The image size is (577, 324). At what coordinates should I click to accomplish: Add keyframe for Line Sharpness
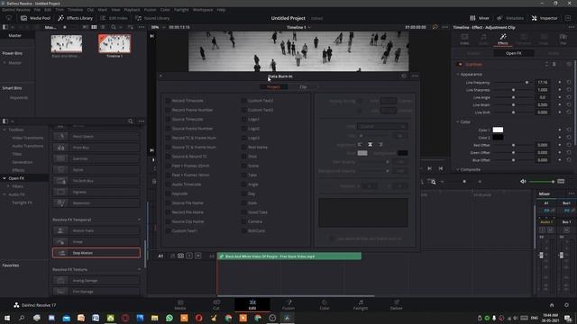[560, 90]
